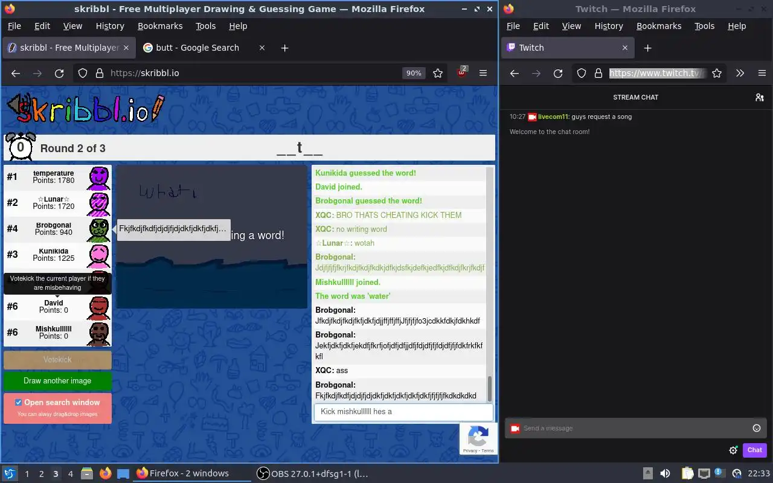Reload the skribbl.io page
773x483 pixels.
(59, 73)
